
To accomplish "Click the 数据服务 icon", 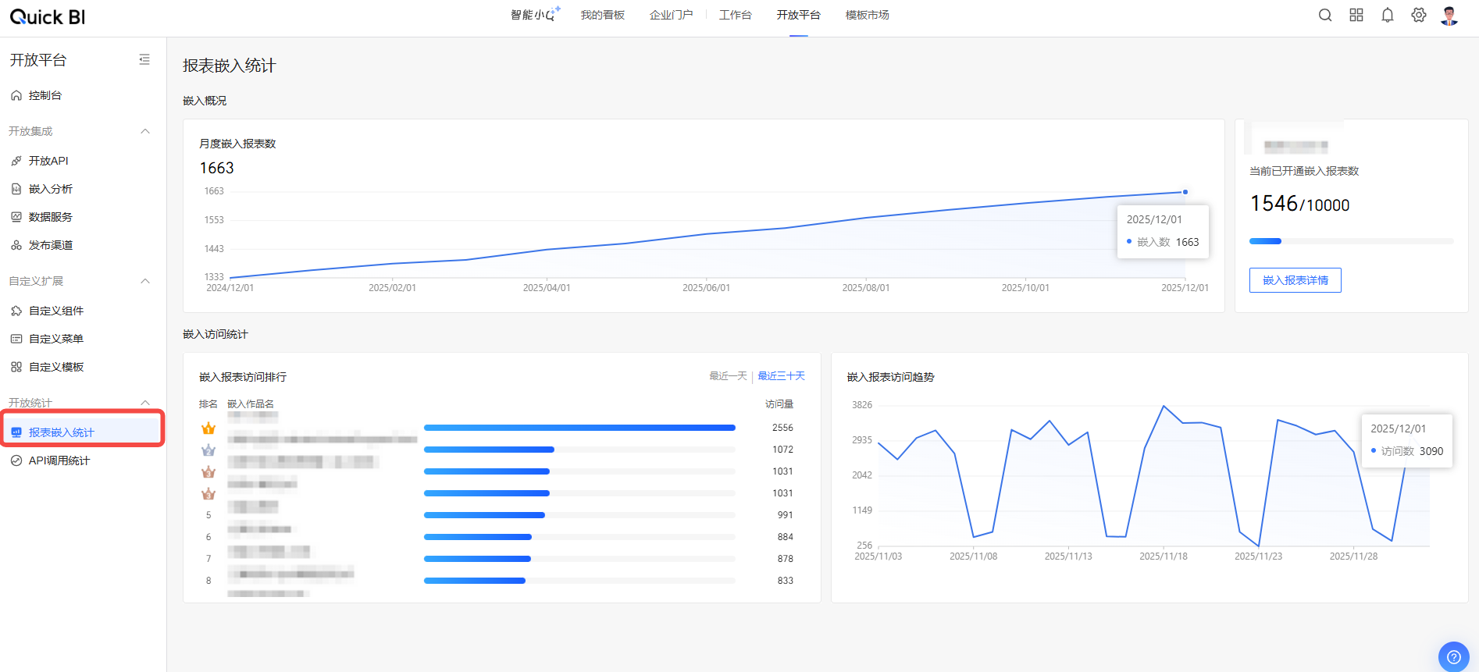I will point(16,217).
